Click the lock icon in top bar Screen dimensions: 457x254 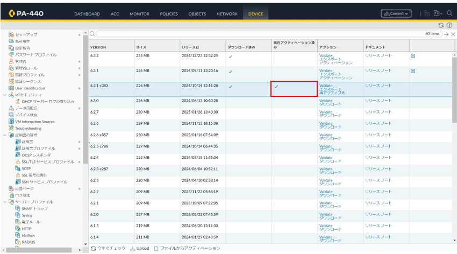click(x=427, y=13)
